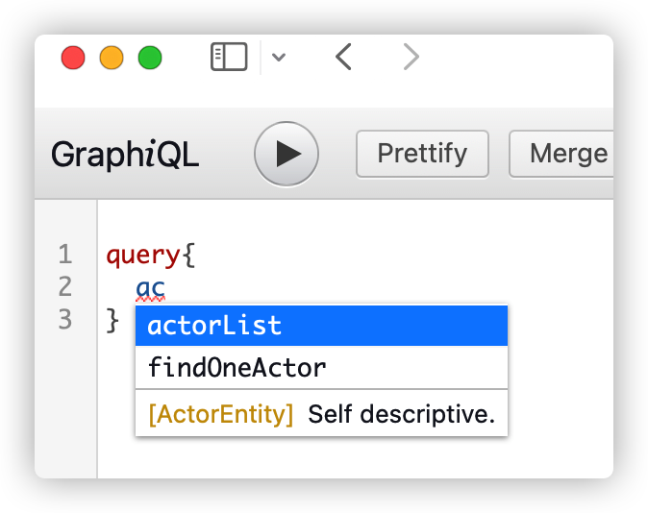648x513 pixels.
Task: Open the sidebar options dropdown chevron
Action: [x=279, y=58]
